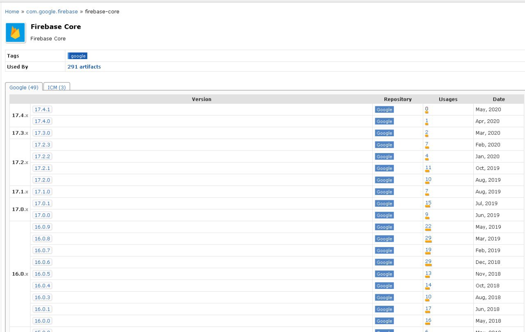Click the Usages column header

[x=448, y=99]
